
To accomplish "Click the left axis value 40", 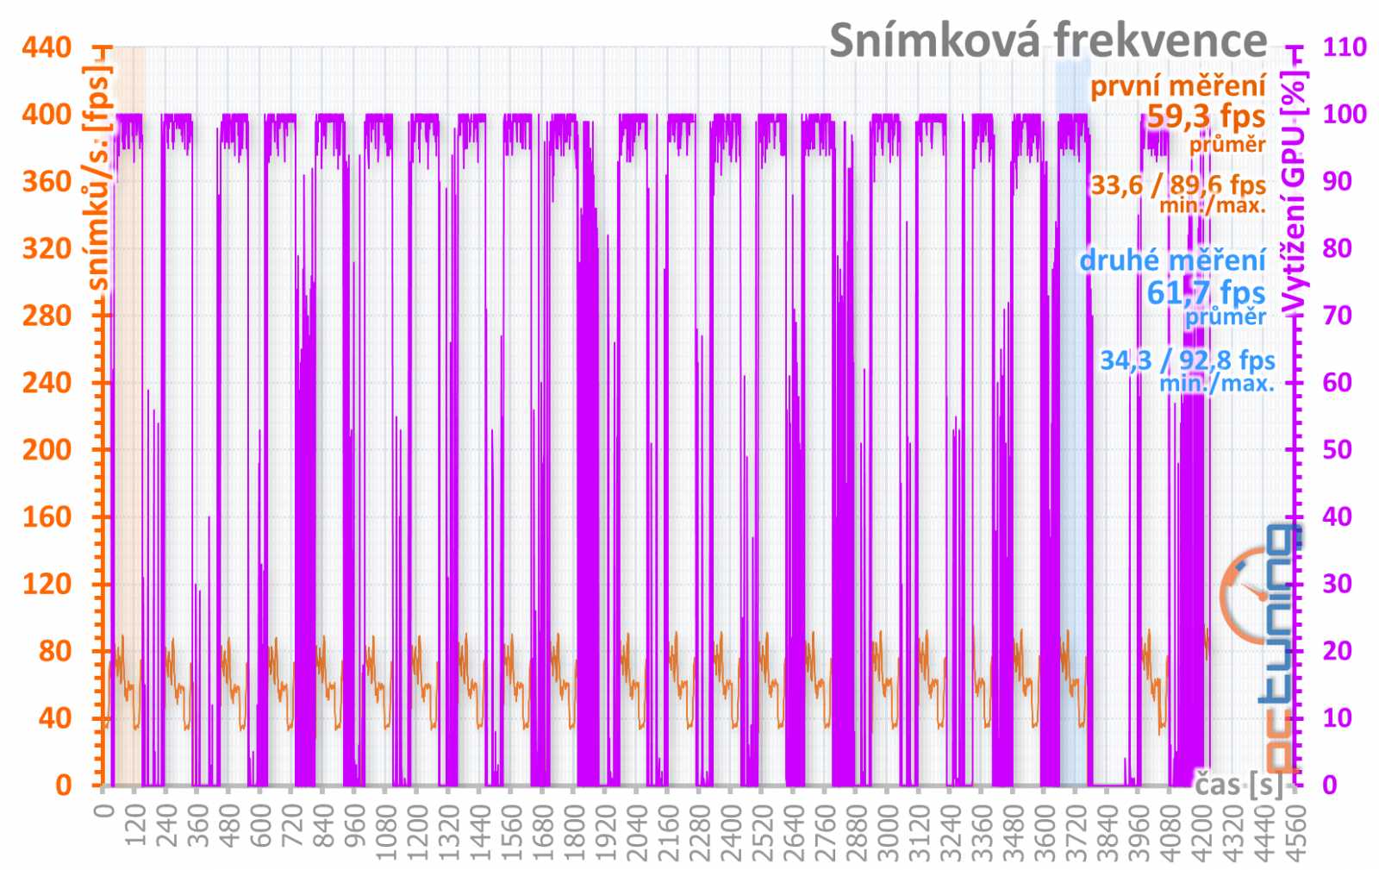I will [x=55, y=717].
